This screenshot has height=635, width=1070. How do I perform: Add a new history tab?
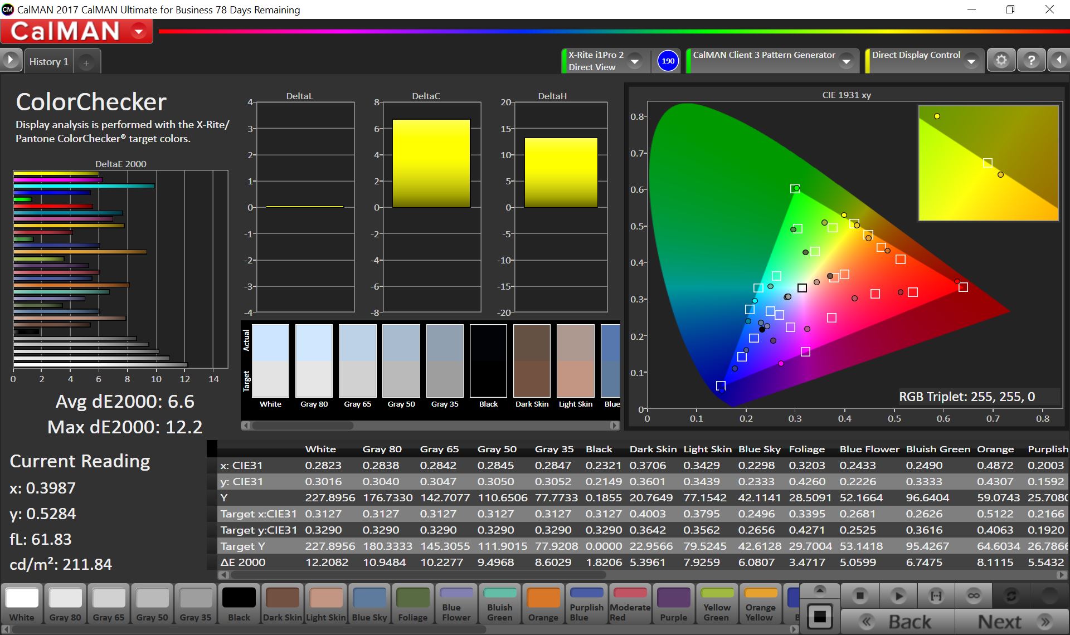point(86,63)
